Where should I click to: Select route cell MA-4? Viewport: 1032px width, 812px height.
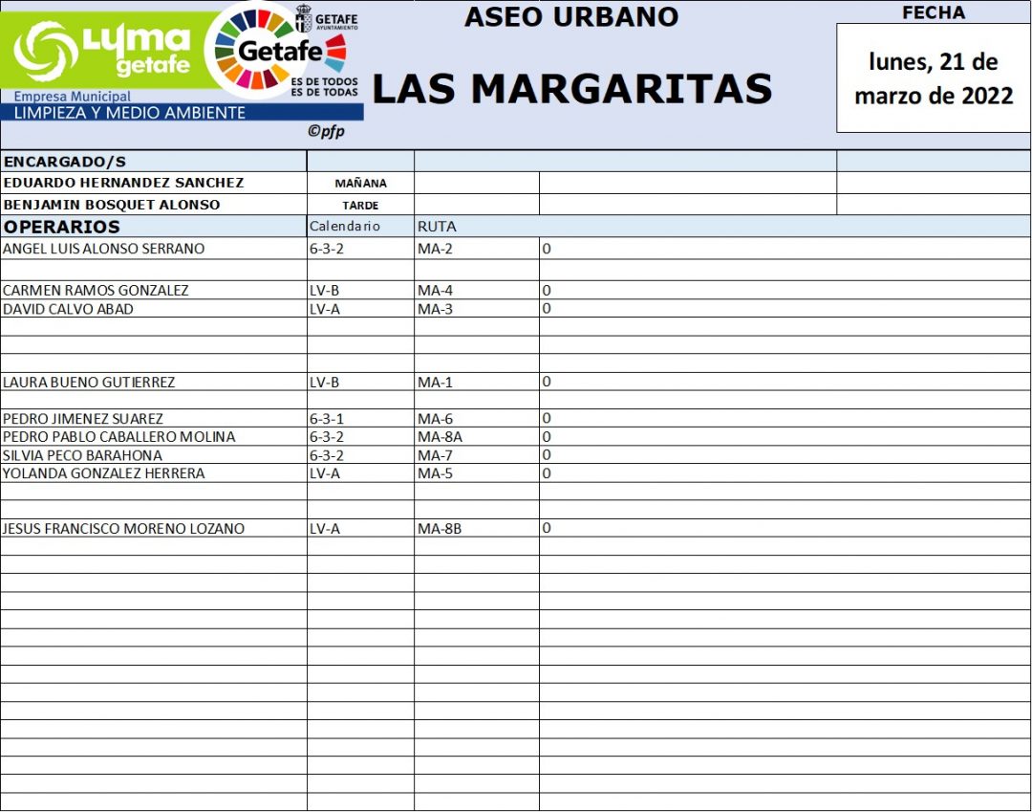(435, 291)
